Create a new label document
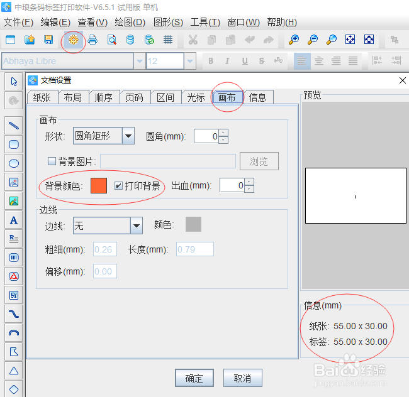The image size is (409, 397). click(x=11, y=40)
